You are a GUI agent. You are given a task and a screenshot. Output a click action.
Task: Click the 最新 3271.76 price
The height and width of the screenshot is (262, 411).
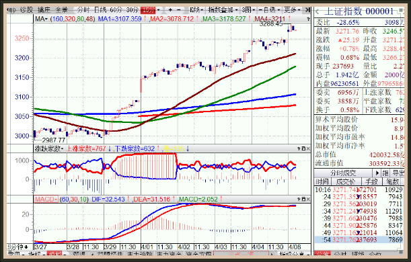[x=348, y=31]
